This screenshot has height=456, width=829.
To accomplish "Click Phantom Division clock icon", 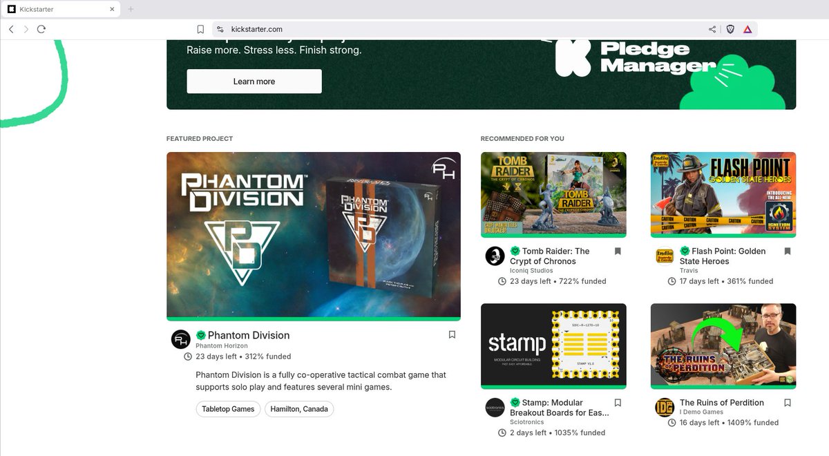I will [188, 357].
